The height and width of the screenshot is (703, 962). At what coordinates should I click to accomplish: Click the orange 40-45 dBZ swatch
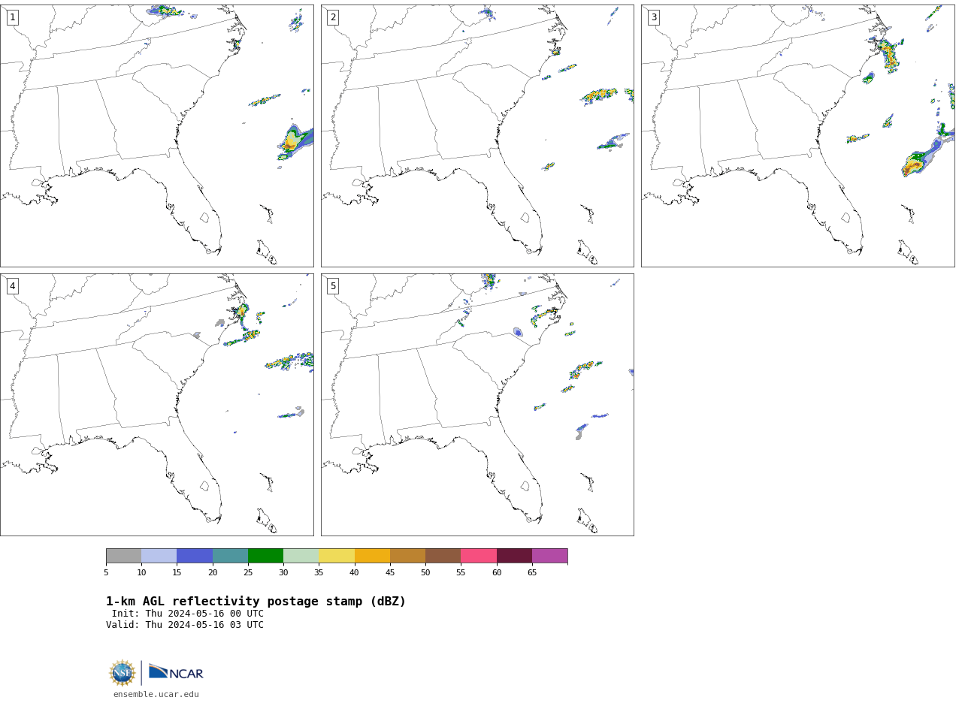(x=372, y=556)
